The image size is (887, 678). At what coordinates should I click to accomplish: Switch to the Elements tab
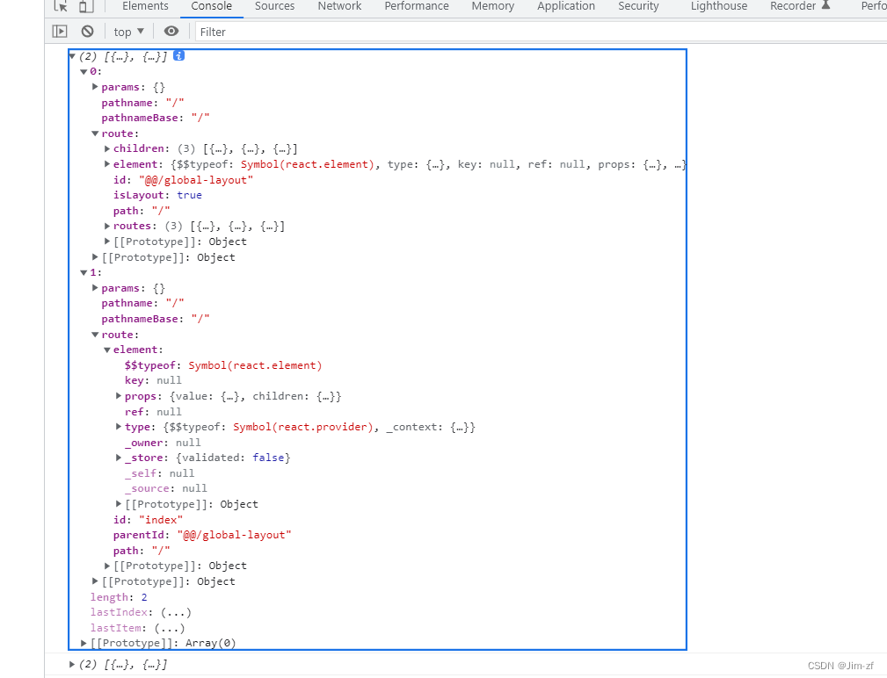pos(145,6)
